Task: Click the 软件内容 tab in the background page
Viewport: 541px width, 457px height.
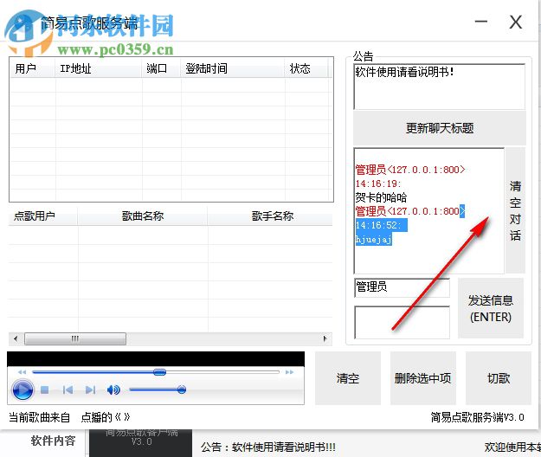Action: [x=53, y=441]
